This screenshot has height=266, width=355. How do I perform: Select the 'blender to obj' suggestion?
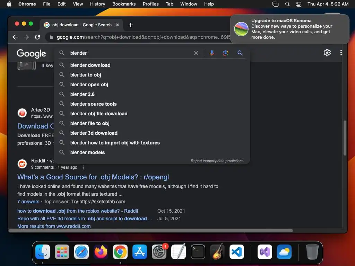(152, 75)
